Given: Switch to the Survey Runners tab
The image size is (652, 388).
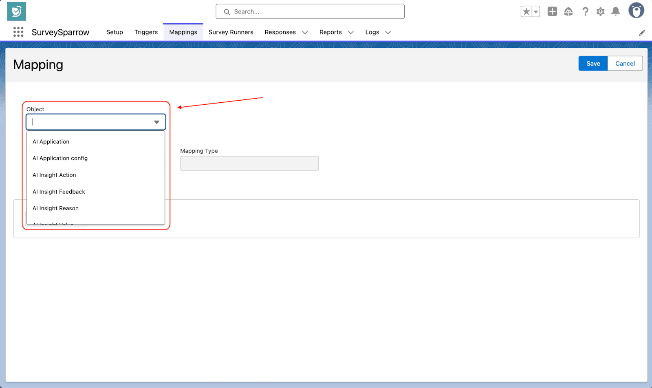Looking at the screenshot, I should (231, 32).
